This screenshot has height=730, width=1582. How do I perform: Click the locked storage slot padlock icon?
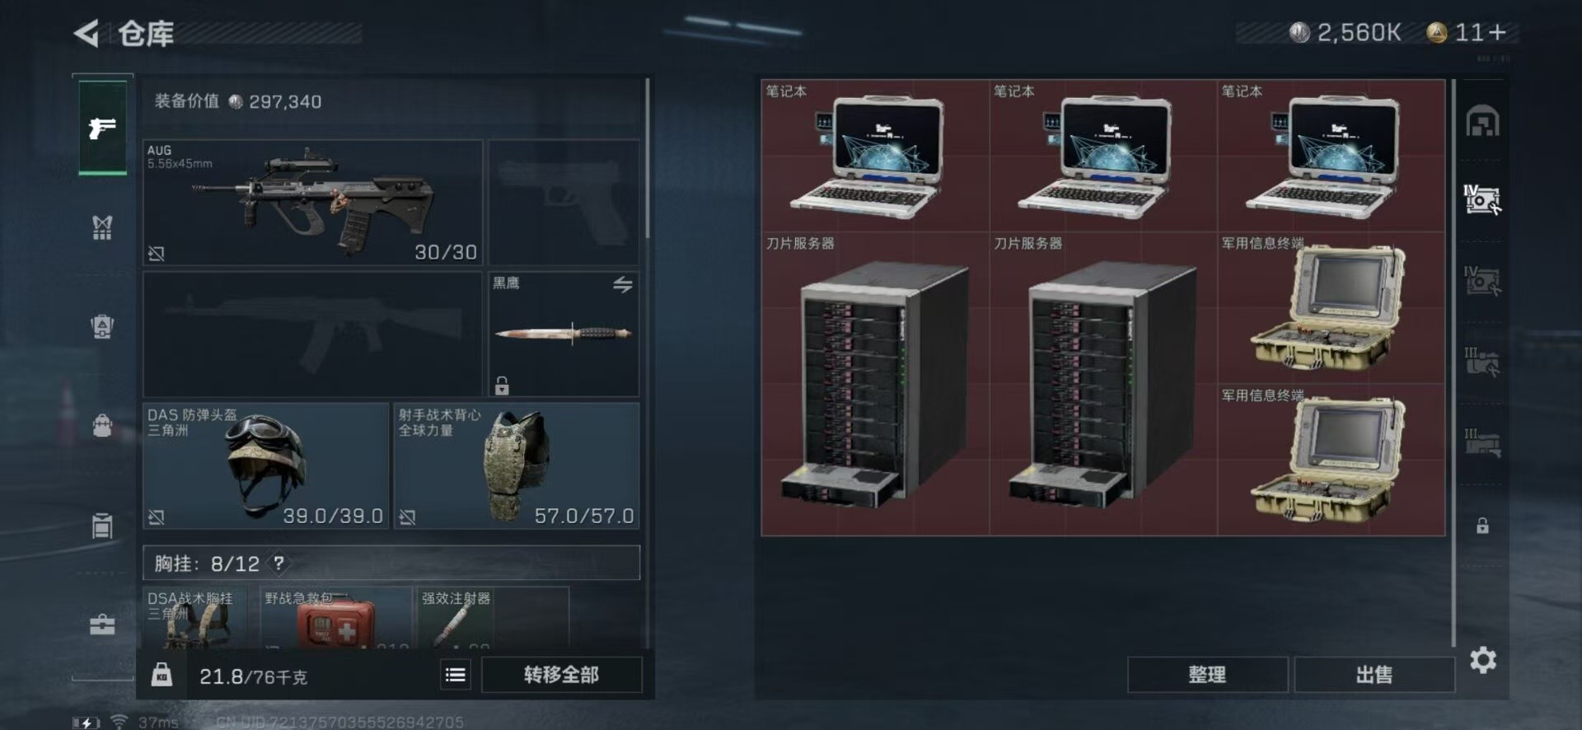point(1482,526)
